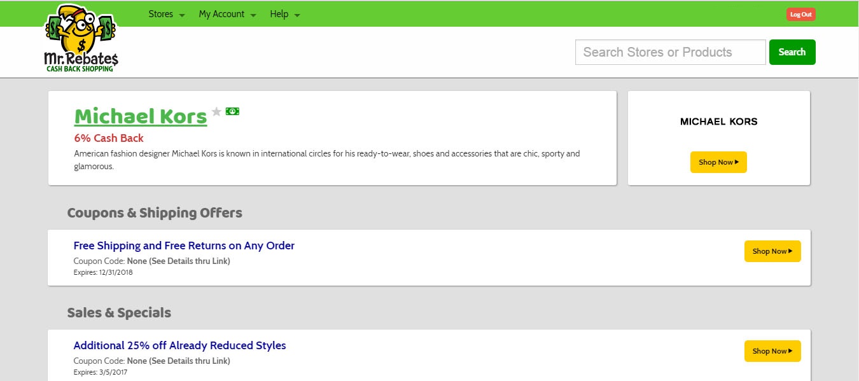Click Shop Now for the Free Shipping offer
Screen dimensions: 859x381
click(x=772, y=251)
